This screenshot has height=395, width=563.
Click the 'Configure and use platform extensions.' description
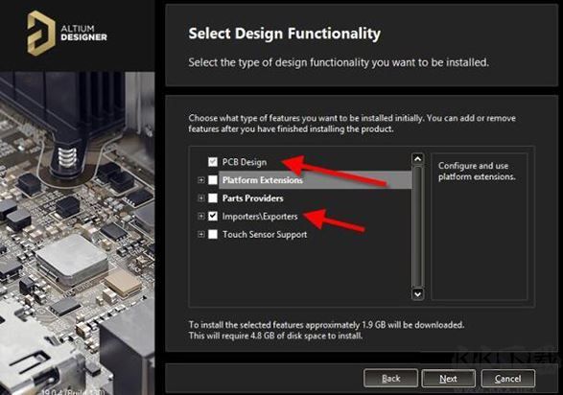pyautogui.click(x=477, y=171)
